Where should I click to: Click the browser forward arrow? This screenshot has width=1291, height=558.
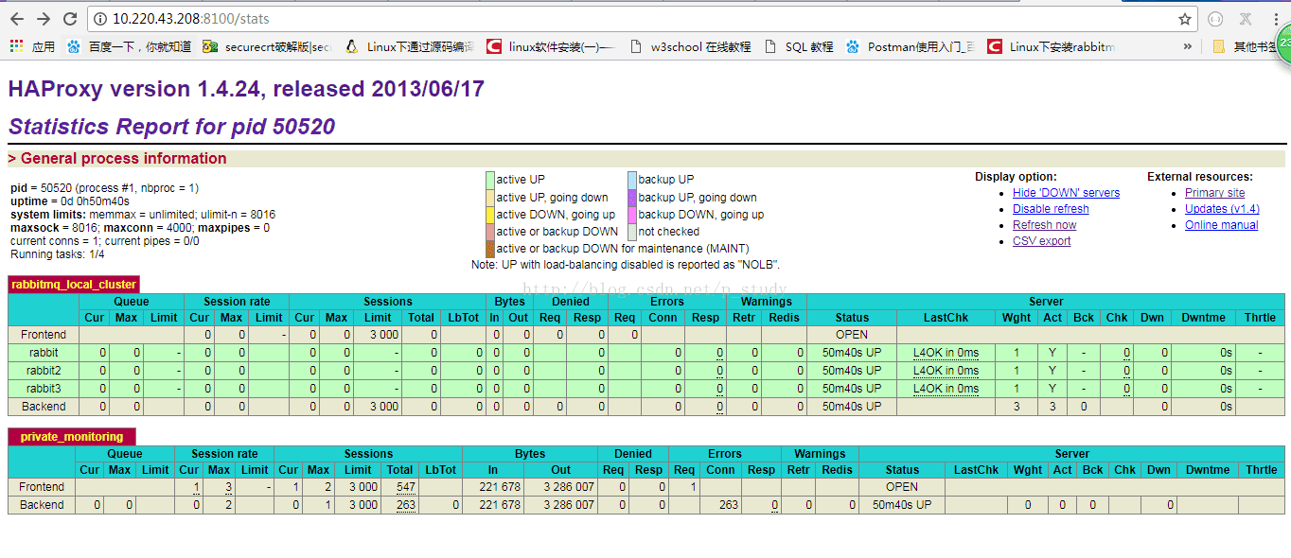coord(44,19)
